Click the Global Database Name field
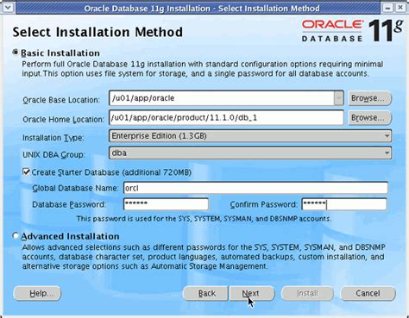The image size is (409, 318). point(255,188)
